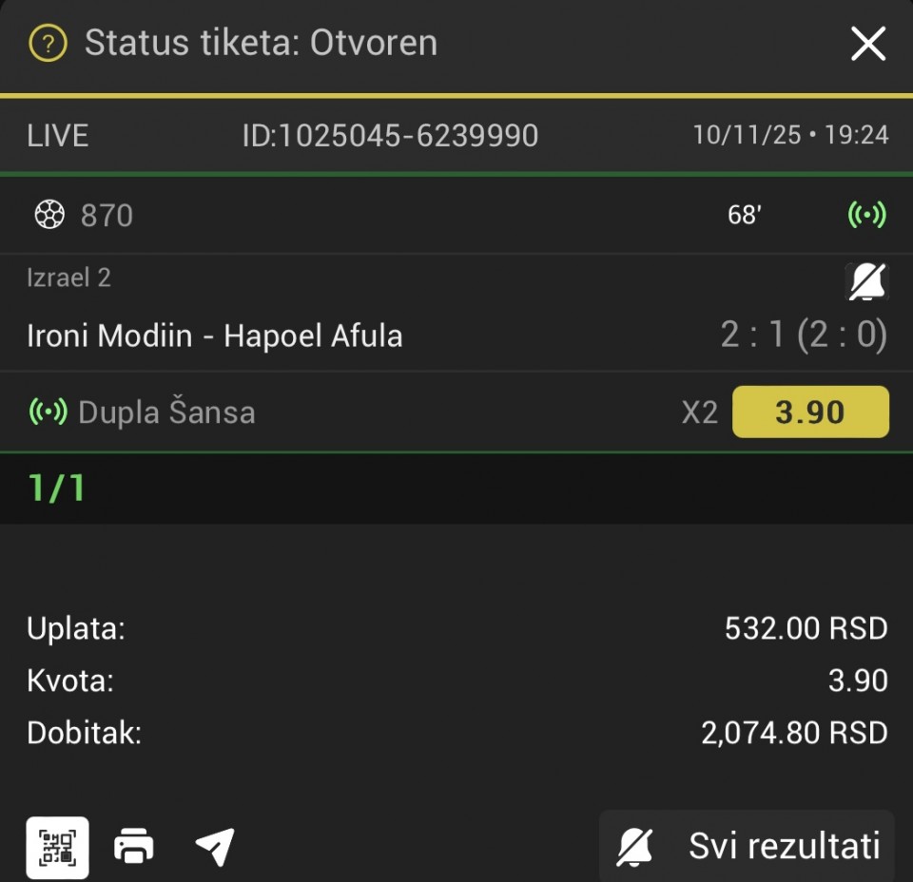This screenshot has height=882, width=913.
Task: Click the Dupla Šansa market label
Action: (x=166, y=412)
